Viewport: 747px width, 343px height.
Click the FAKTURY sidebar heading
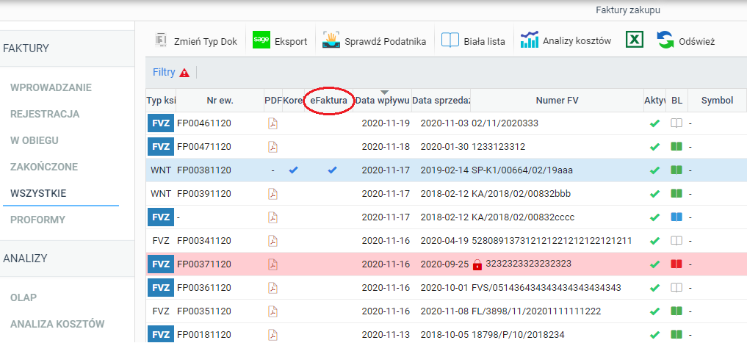[x=26, y=48]
